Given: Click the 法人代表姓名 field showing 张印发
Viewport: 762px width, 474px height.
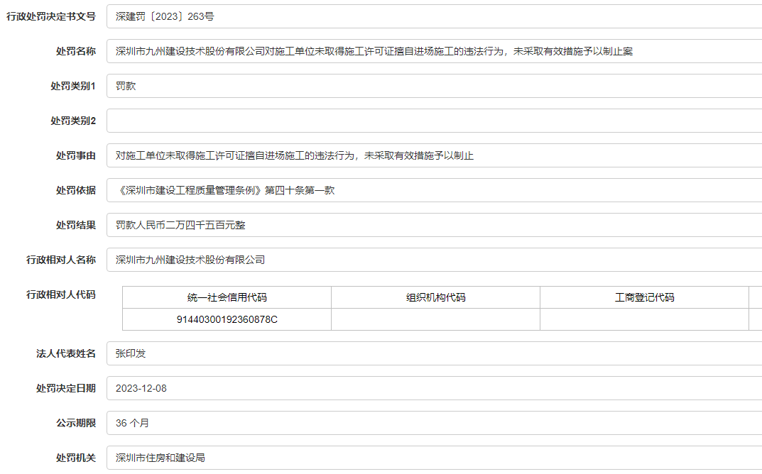Looking at the screenshot, I should pos(435,353).
